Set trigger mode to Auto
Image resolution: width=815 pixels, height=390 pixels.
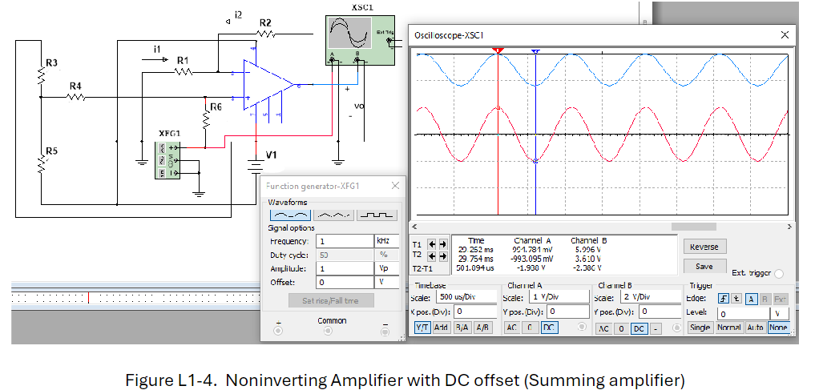point(755,328)
